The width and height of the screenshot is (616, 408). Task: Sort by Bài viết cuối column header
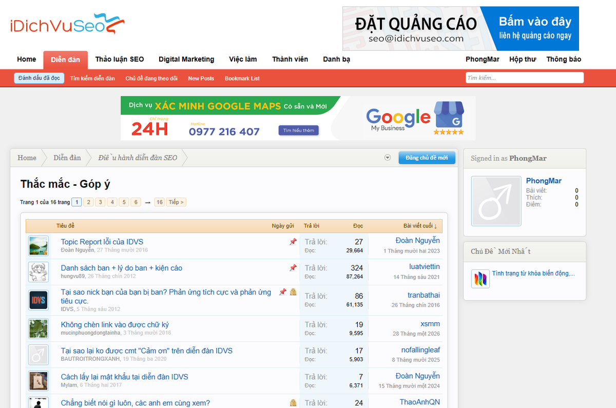420,226
